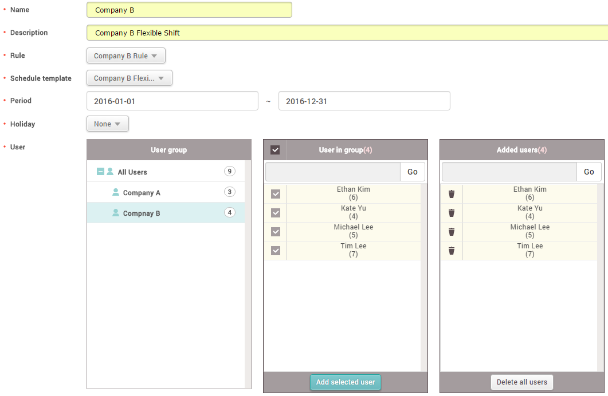Expand the Schedule template dropdown
Viewport: 608px width, 396px height.
[x=129, y=78]
